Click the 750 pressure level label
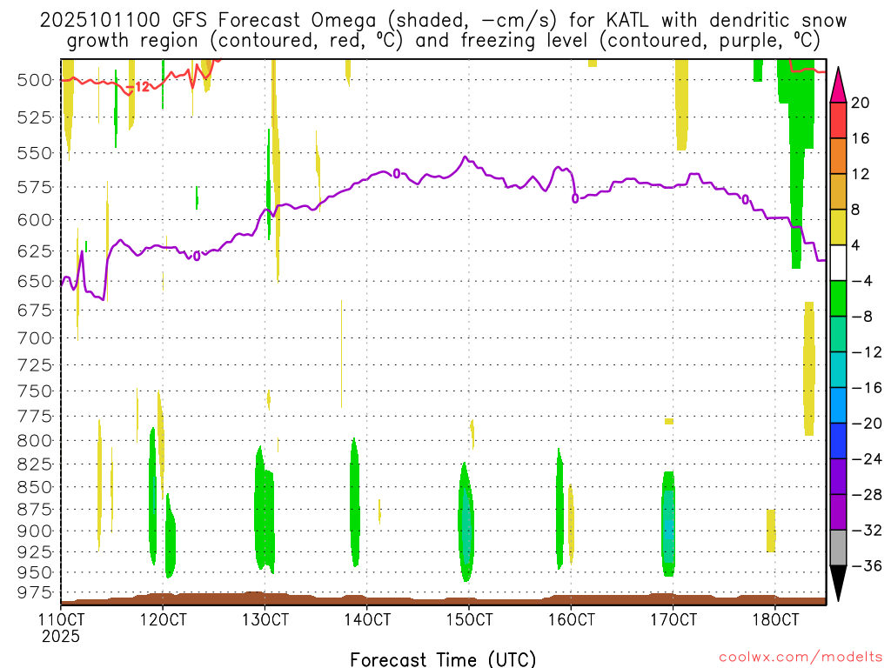891x668 pixels. click(x=35, y=391)
